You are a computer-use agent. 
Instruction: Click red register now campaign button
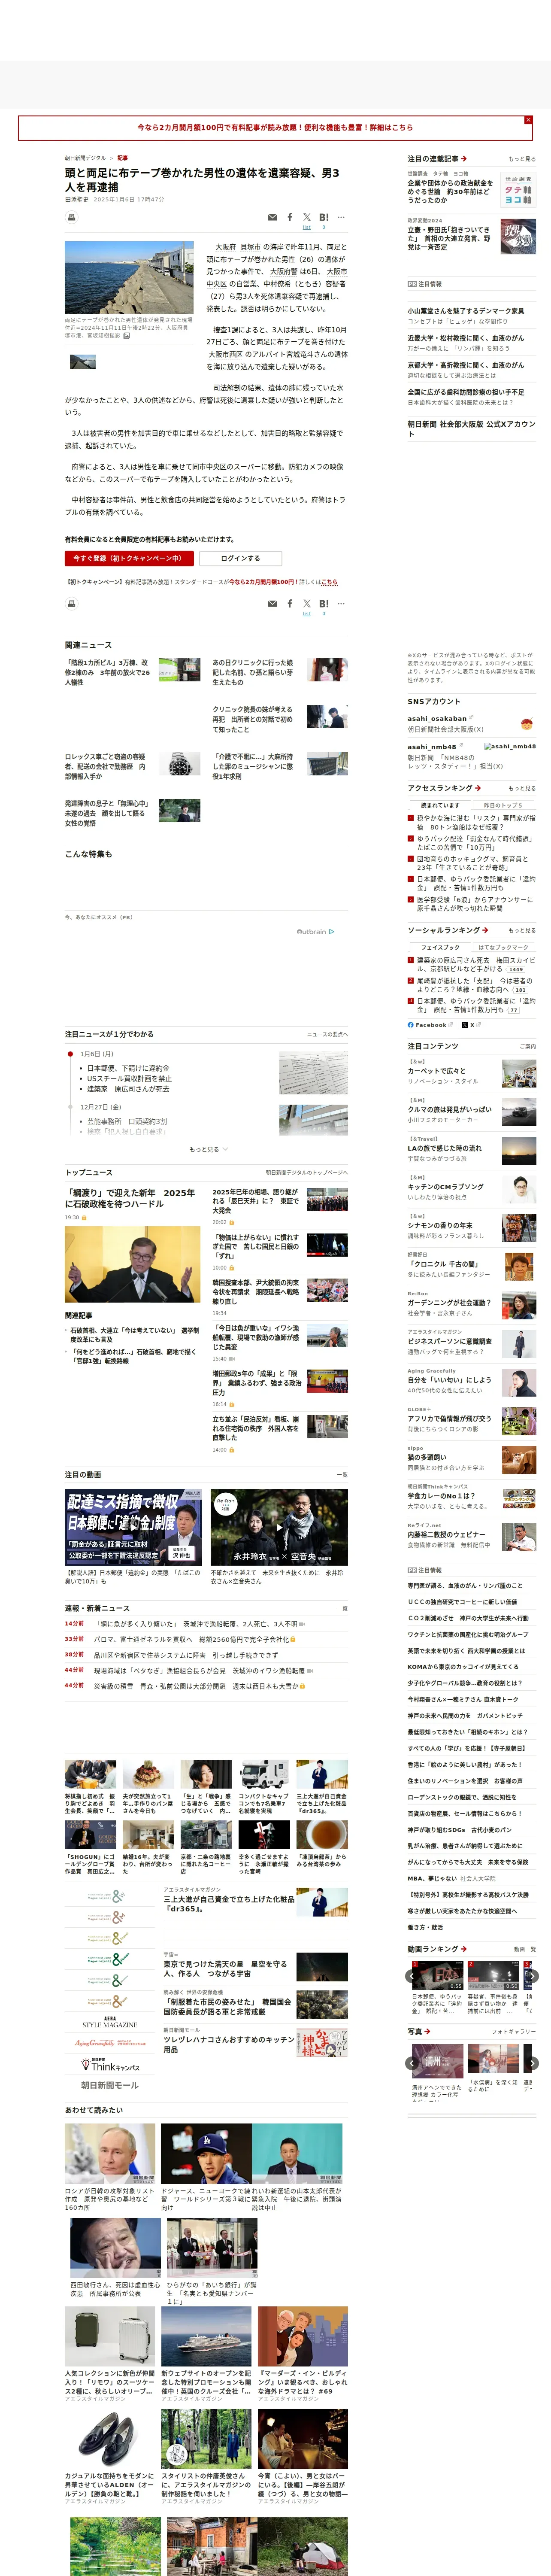tap(129, 558)
